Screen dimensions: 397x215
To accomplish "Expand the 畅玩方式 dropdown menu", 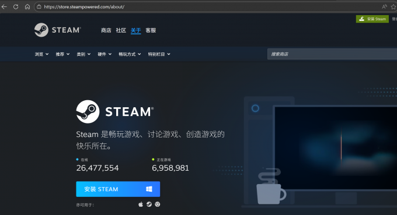I will coord(130,54).
